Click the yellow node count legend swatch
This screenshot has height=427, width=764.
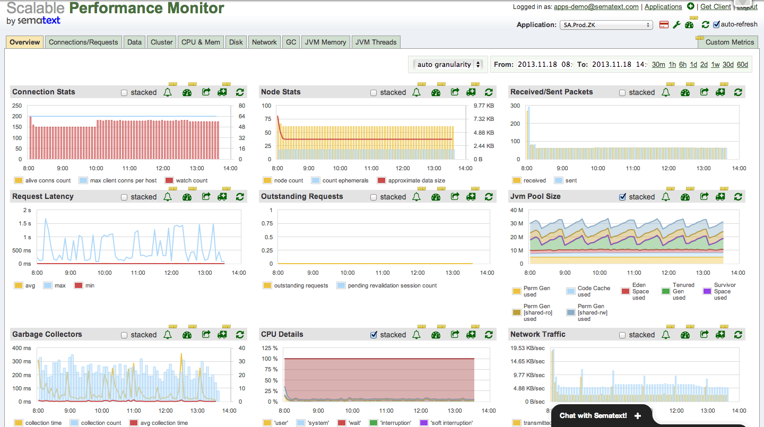[267, 181]
